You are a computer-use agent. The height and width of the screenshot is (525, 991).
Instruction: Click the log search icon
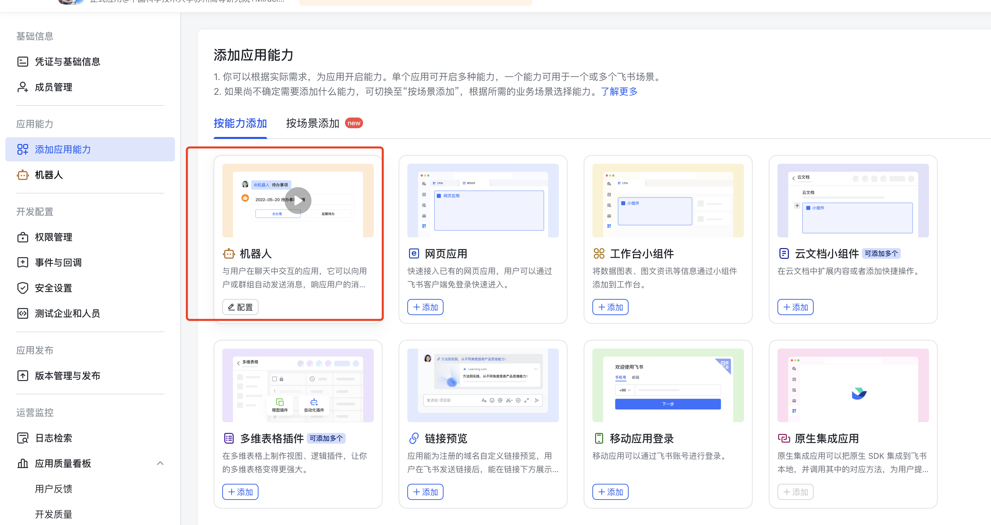[23, 438]
